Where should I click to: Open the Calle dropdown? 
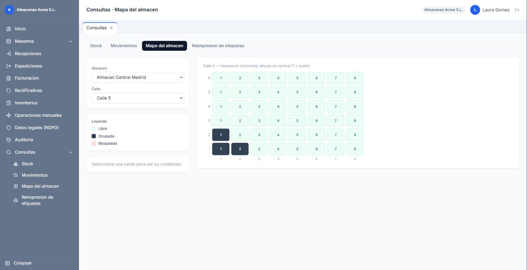[138, 98]
